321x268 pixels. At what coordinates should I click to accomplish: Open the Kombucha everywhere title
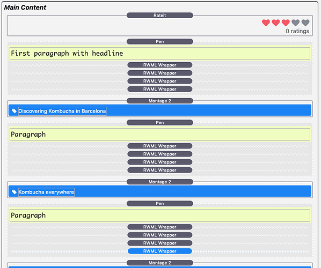[x=46, y=192]
